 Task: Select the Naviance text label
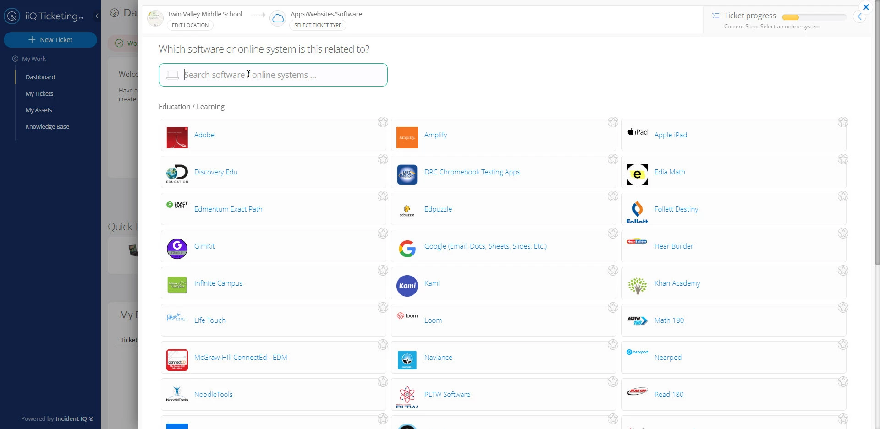coord(438,357)
